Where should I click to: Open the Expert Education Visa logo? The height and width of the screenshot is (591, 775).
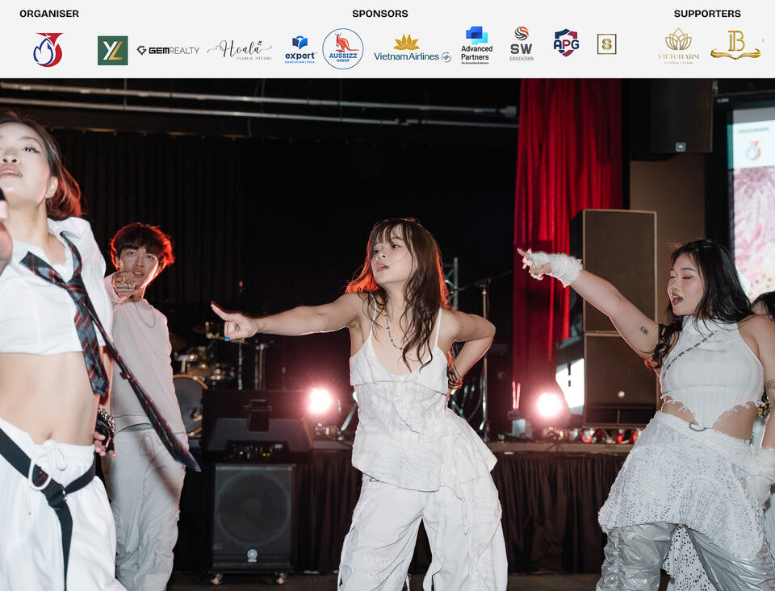coord(300,49)
